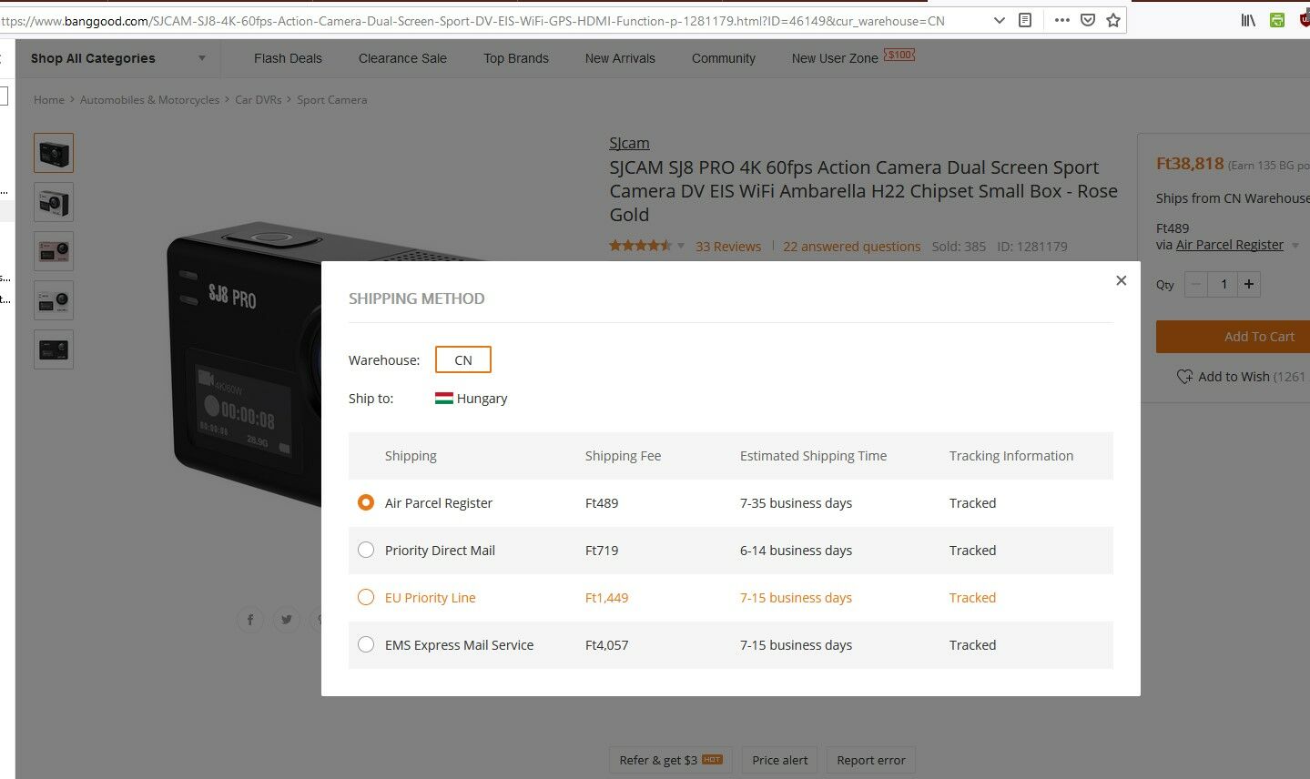Increase quantity with plus button
Viewport: 1310px width, 779px height.
(1249, 284)
